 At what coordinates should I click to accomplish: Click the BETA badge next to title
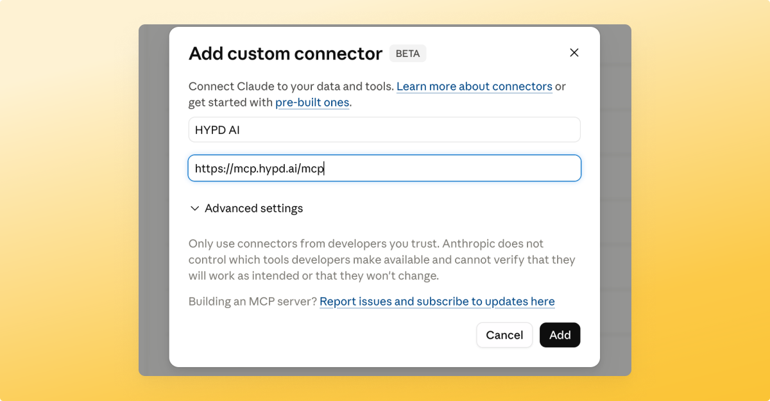pos(407,54)
